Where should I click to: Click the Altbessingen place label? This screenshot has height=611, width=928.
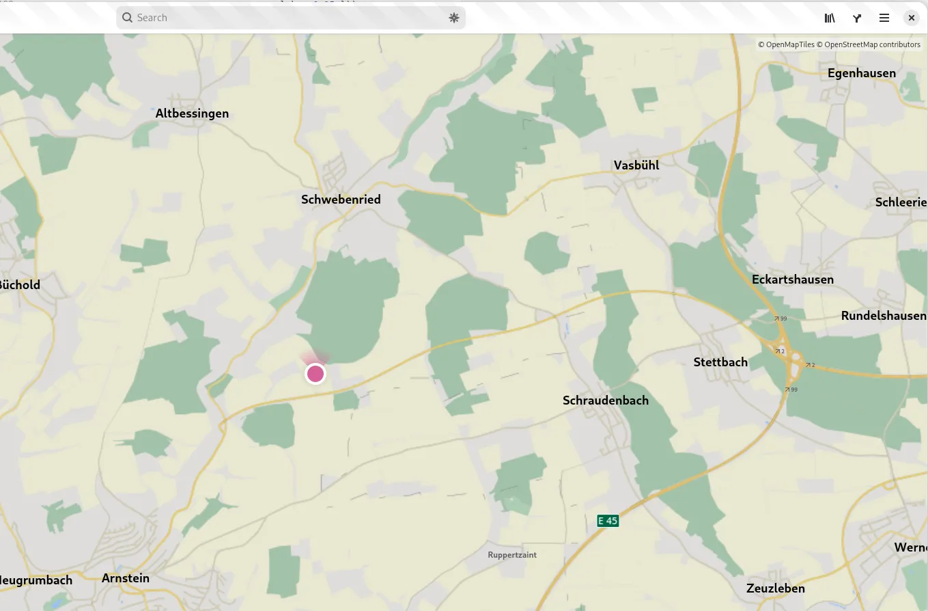(192, 113)
